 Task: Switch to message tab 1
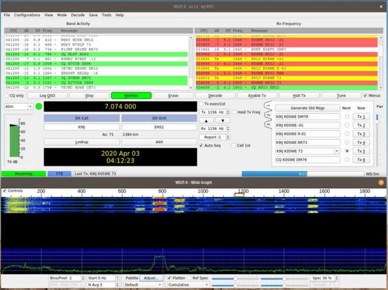pyautogui.click(x=268, y=106)
